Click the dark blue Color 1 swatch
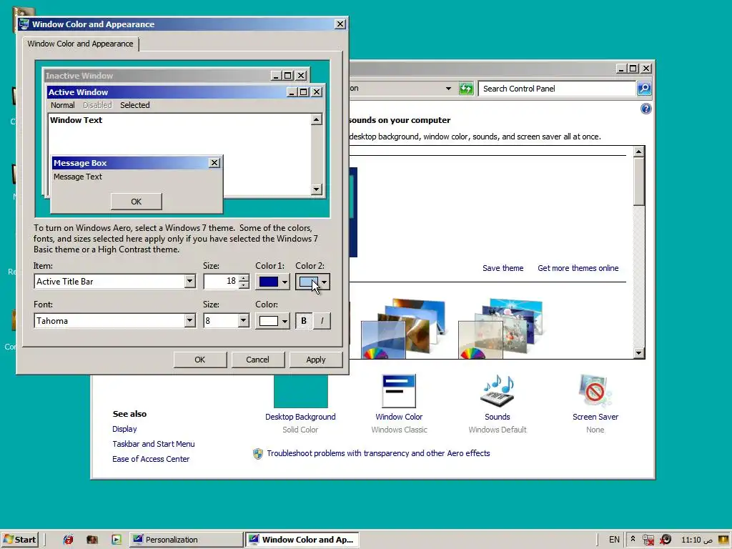 click(269, 282)
